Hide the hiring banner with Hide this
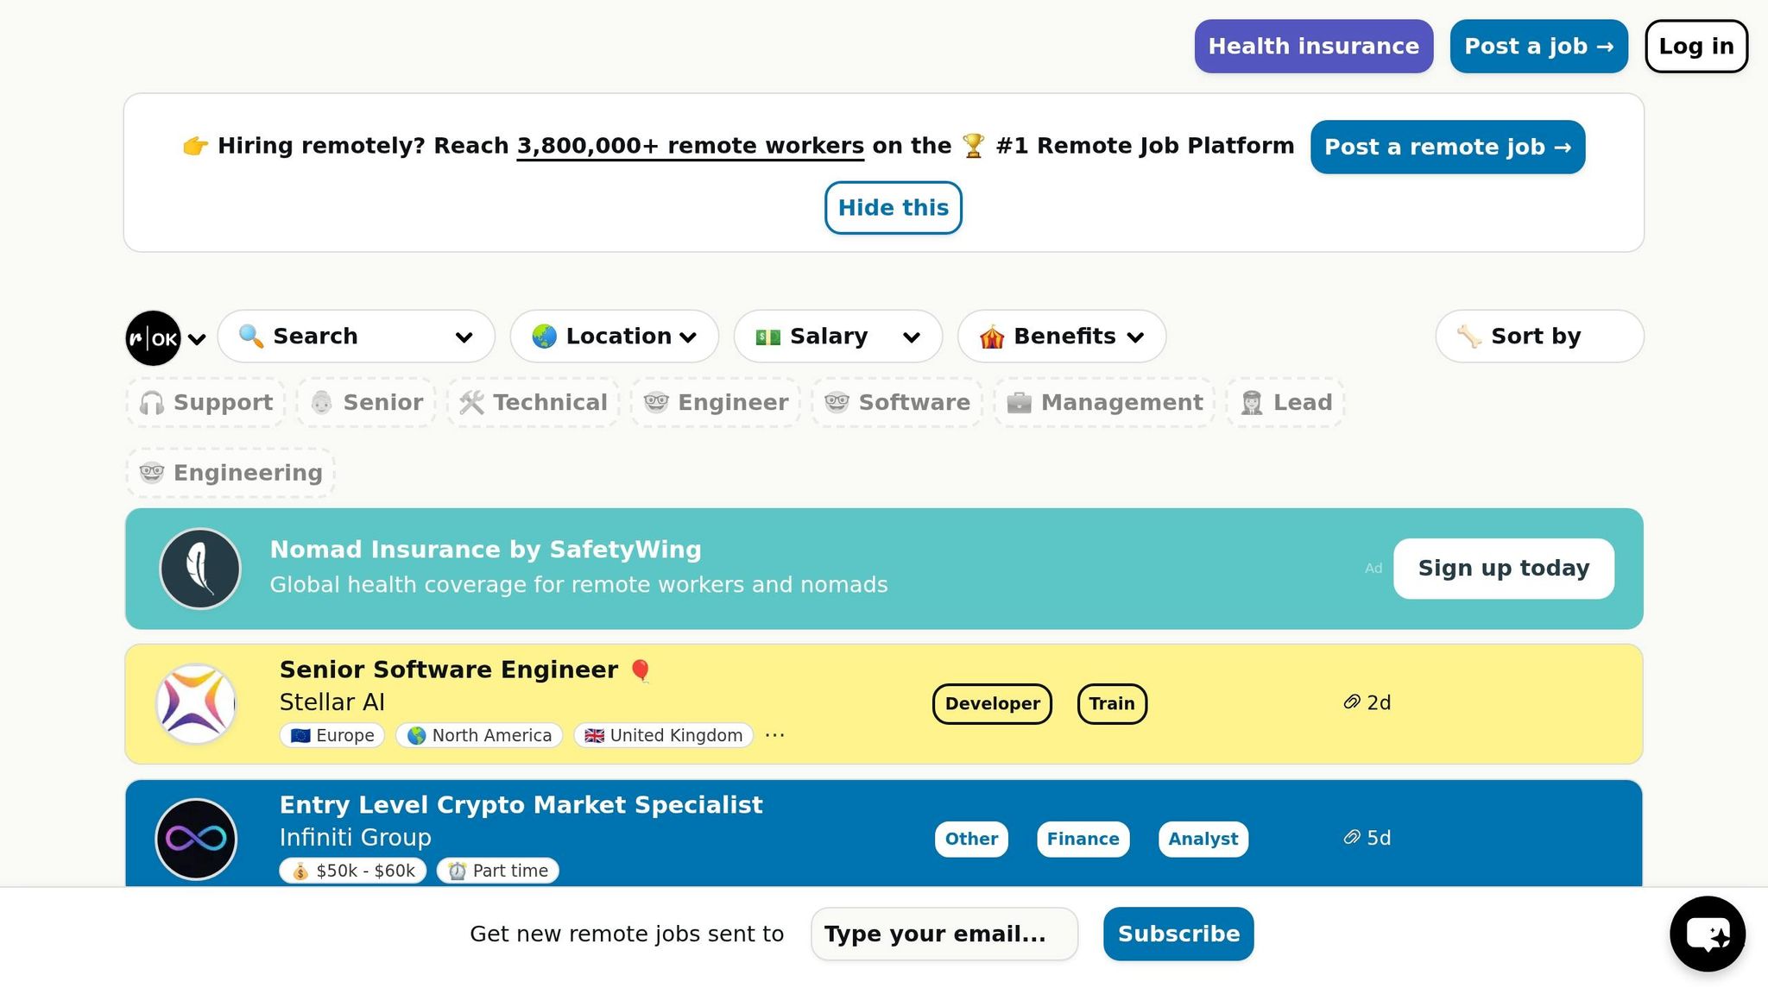The width and height of the screenshot is (1768, 994). coord(893,208)
